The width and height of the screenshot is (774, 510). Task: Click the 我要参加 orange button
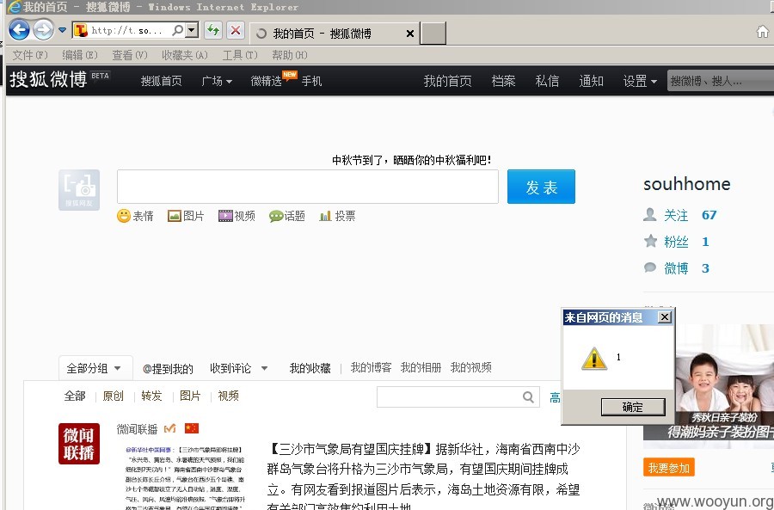(x=668, y=468)
